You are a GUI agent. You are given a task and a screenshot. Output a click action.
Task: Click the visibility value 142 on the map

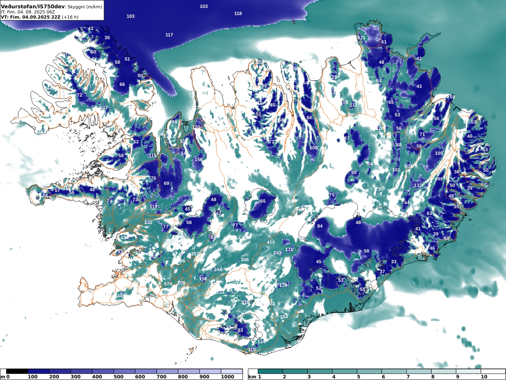153,256
